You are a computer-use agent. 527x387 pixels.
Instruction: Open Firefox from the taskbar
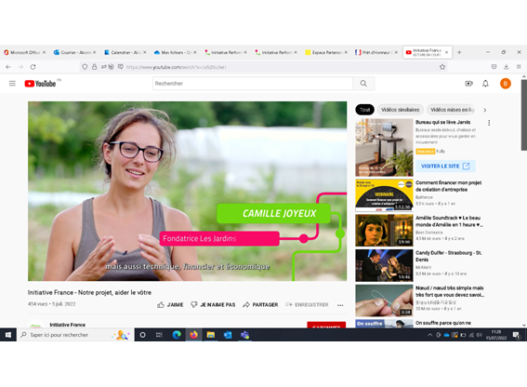193,335
